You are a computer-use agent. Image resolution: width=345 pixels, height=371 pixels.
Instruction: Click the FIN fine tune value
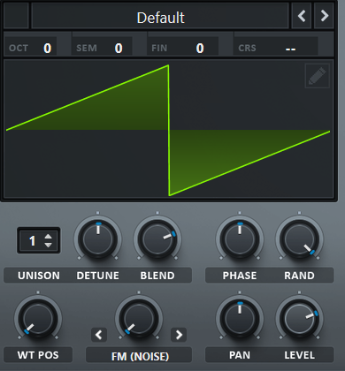pyautogui.click(x=200, y=48)
